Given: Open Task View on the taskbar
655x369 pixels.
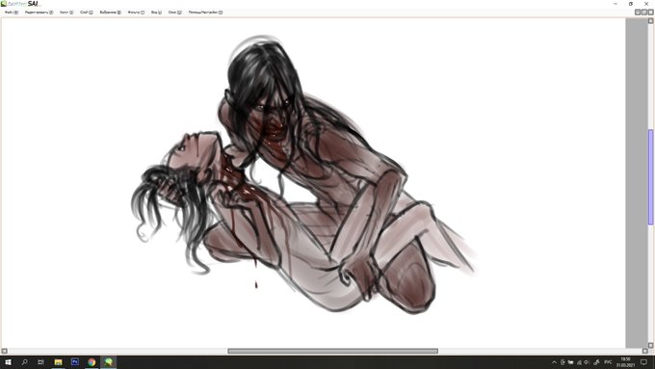Looking at the screenshot, I should tap(40, 362).
